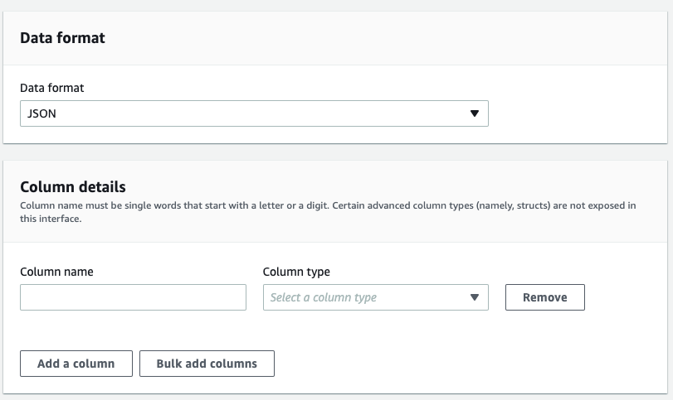The height and width of the screenshot is (400, 673).
Task: Click the JSON value in the dropdown
Action: (x=42, y=113)
